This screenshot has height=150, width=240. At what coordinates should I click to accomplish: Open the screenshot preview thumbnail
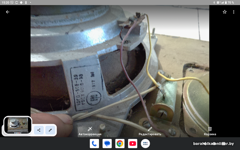[18, 125]
